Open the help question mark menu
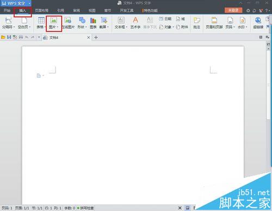Image resolution: width=272 pixels, height=211 pixels. [x=268, y=10]
